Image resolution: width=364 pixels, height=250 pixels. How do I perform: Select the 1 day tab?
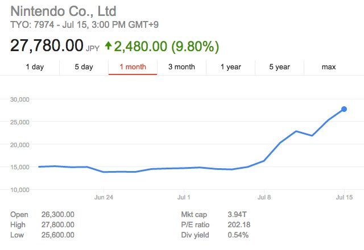35,67
